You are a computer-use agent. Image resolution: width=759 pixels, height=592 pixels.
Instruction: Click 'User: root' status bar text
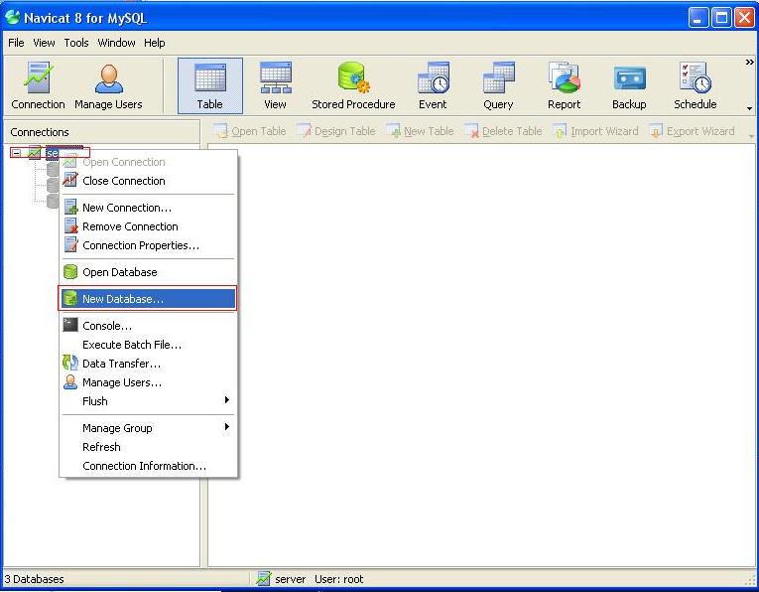click(339, 579)
